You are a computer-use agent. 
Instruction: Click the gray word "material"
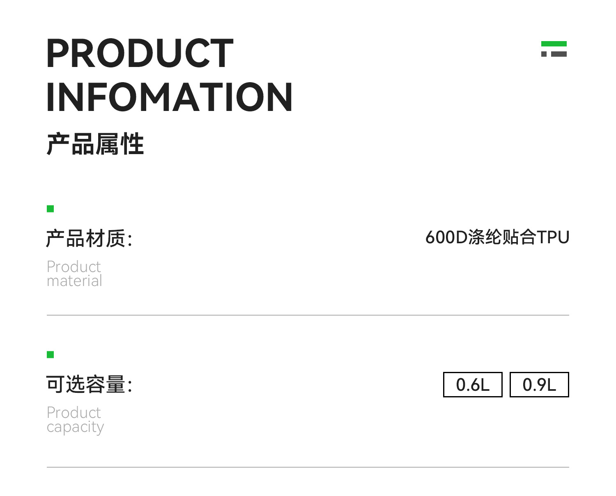click(x=74, y=281)
